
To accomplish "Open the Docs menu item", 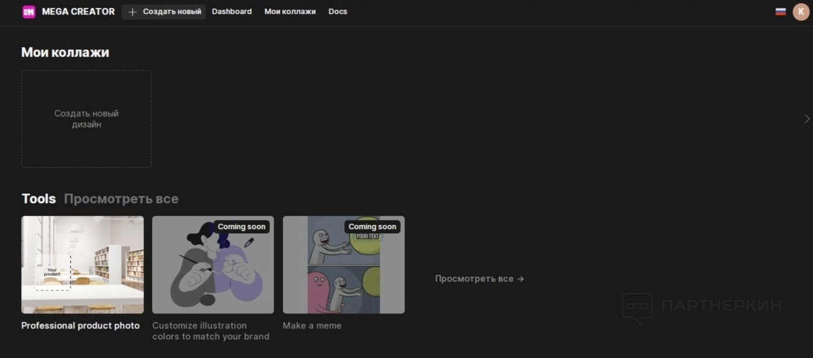I will click(x=337, y=11).
